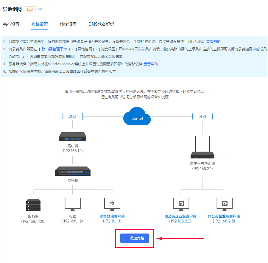Click the client icon for 192.168.2.3
This screenshot has height=263, width=268.
[225, 204]
